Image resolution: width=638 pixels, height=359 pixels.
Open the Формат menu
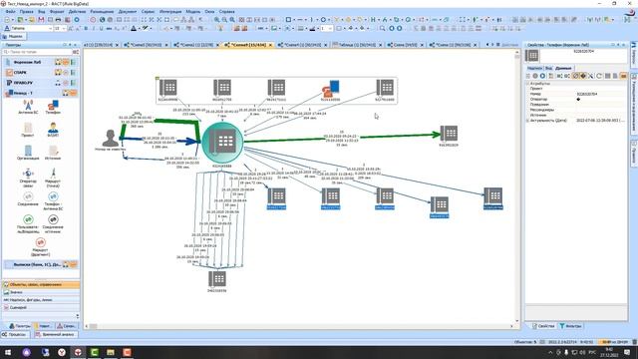click(57, 12)
